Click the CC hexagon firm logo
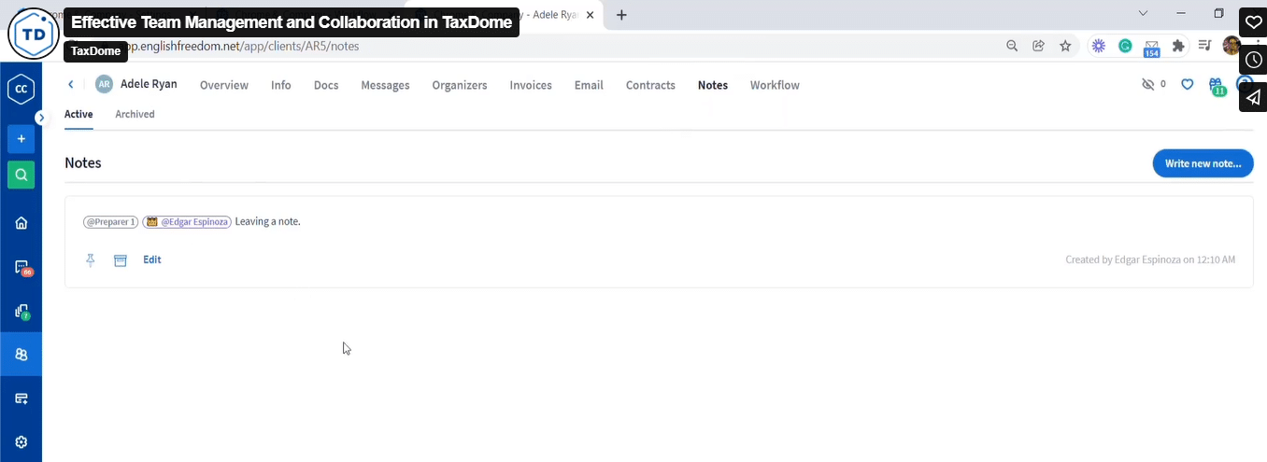 point(21,91)
